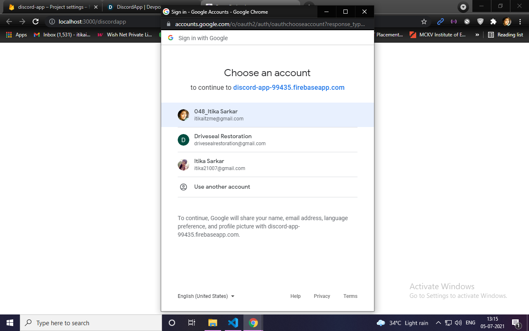529x331 pixels.
Task: Select the 048_Itika Sarkar account
Action: (267, 115)
